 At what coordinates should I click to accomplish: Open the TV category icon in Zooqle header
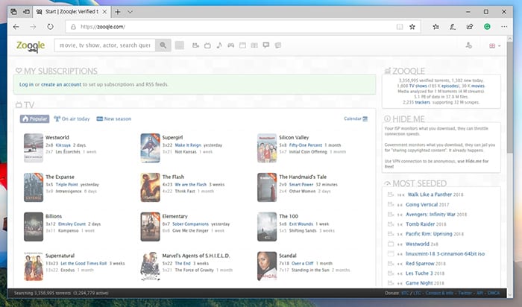[207, 45]
